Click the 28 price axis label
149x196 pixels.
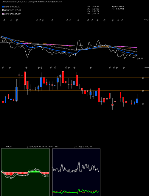tap(143, 91)
